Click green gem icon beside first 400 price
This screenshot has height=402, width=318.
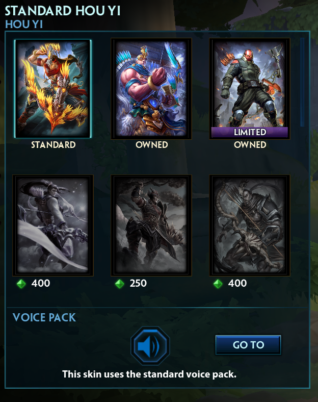(x=21, y=284)
